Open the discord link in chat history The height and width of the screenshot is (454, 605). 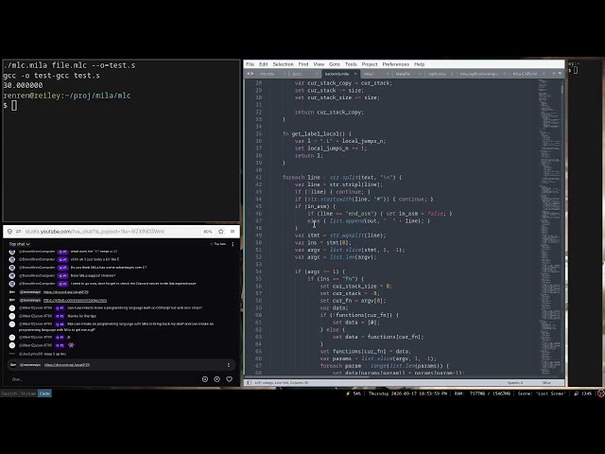[66, 292]
